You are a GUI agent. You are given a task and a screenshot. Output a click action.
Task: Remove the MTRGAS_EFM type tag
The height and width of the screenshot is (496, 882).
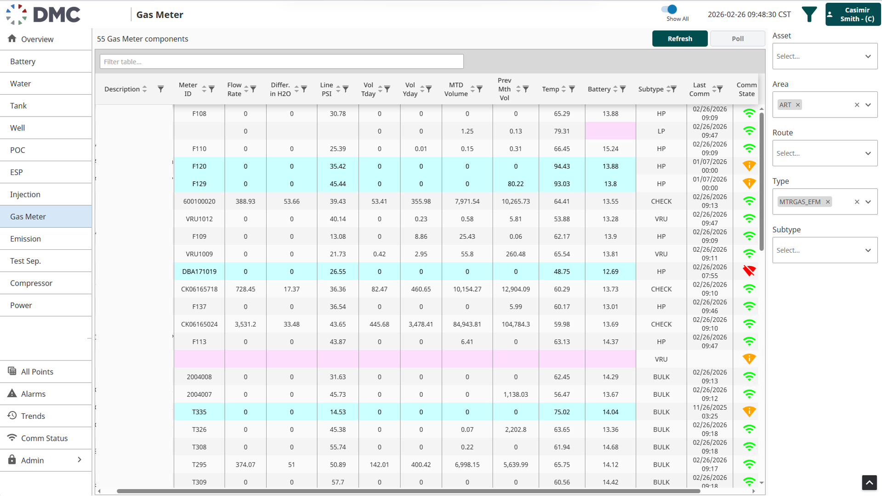point(828,202)
